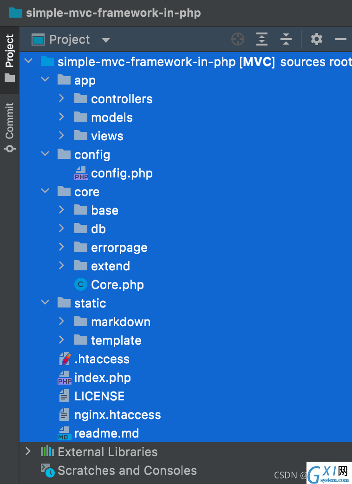
Task: Collapse the static folder chevron
Action: point(45,302)
